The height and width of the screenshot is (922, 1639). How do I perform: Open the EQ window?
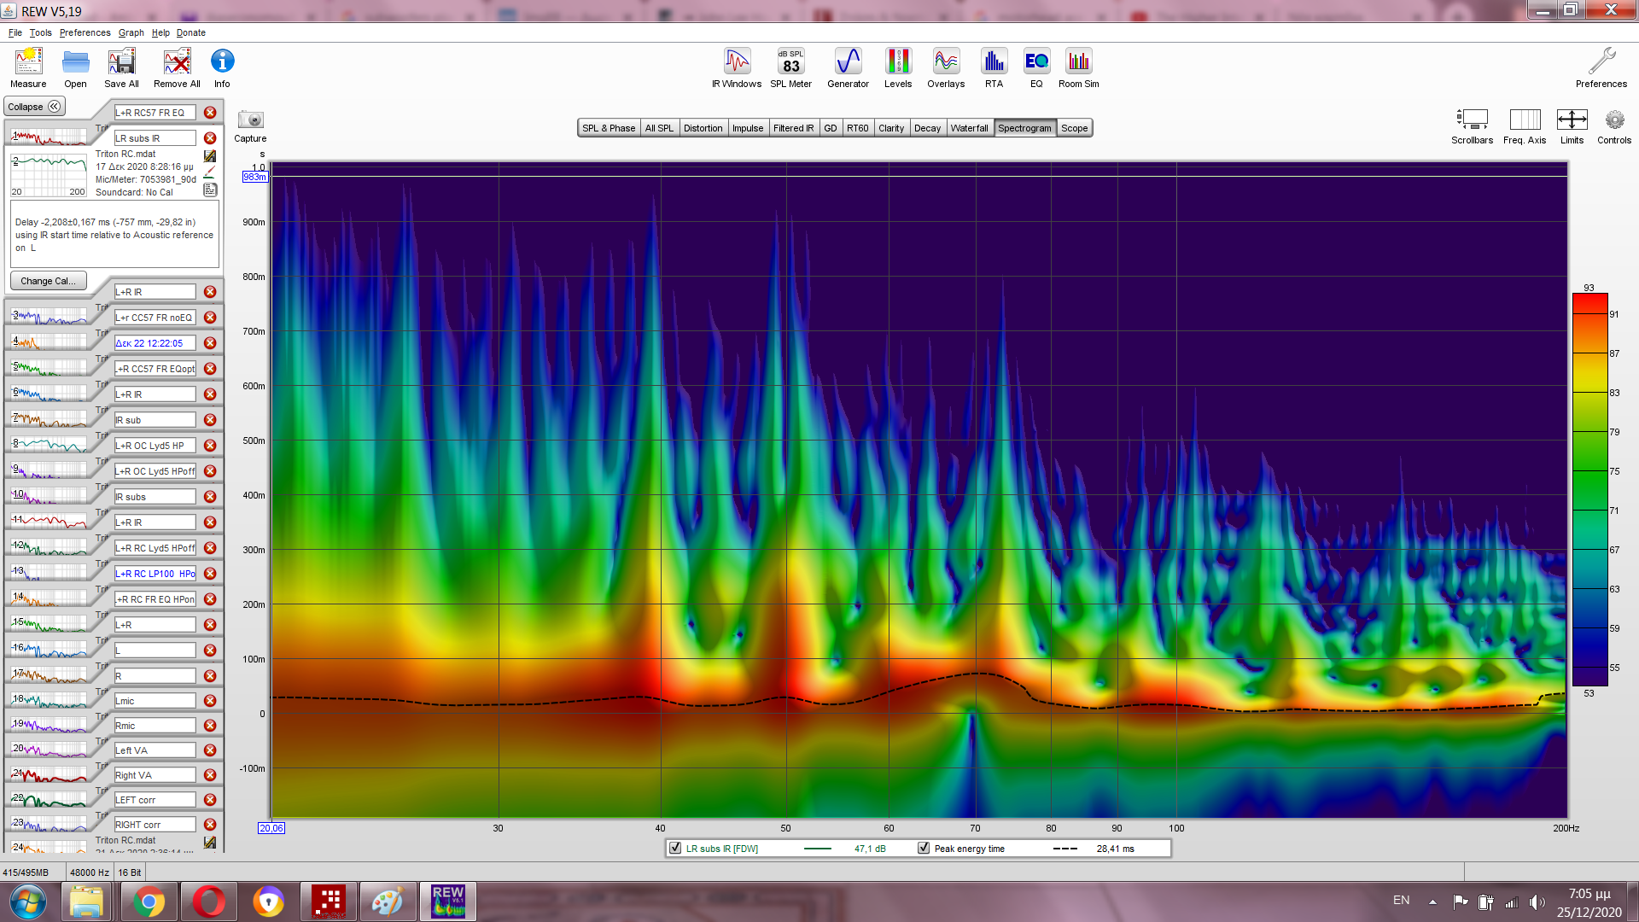click(x=1036, y=61)
